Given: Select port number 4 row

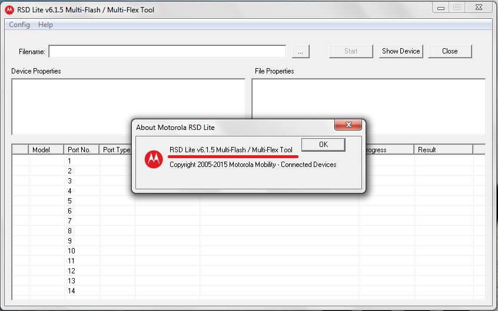Looking at the screenshot, I should click(x=248, y=190).
